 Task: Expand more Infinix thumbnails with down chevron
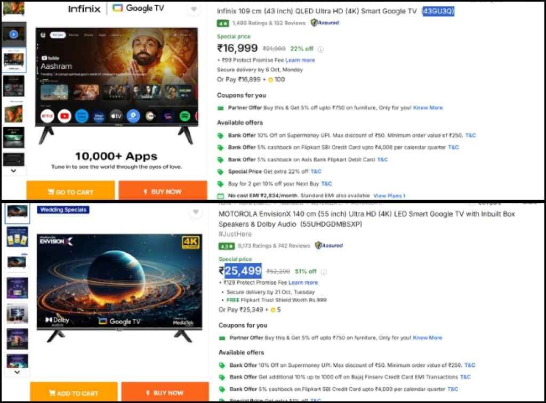pyautogui.click(x=13, y=171)
